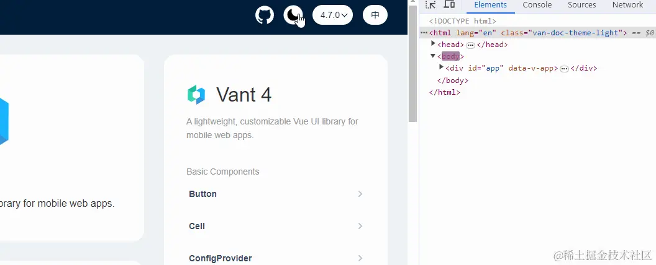Expand the div id="app" node triangle
This screenshot has width=656, height=265.
point(441,67)
